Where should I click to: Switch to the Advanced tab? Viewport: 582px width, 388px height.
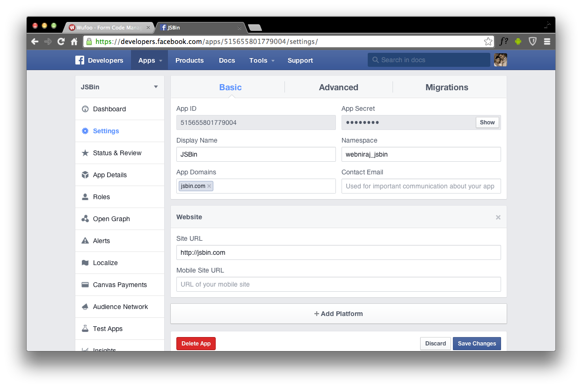point(339,87)
